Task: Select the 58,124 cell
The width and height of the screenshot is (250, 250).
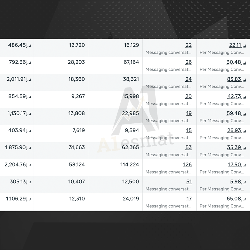Action: 76,165
